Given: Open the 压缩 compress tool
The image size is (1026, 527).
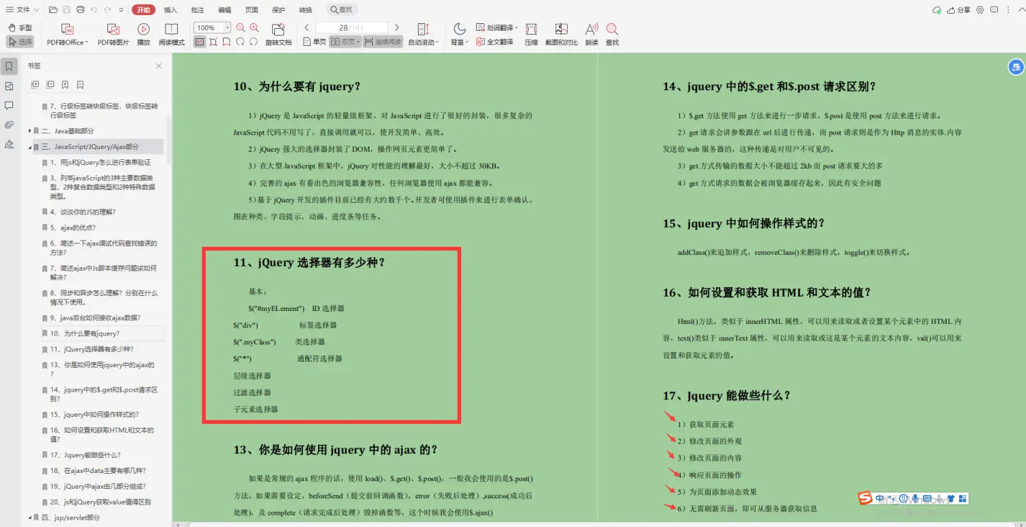Looking at the screenshot, I should point(531,34).
